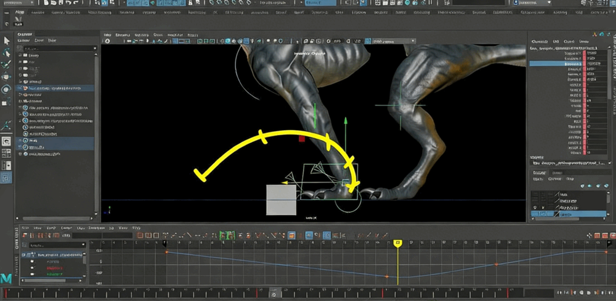This screenshot has height=301, width=616.
Task: Choose the Lasso selection tool in toolbox
Action: pyautogui.click(x=7, y=53)
